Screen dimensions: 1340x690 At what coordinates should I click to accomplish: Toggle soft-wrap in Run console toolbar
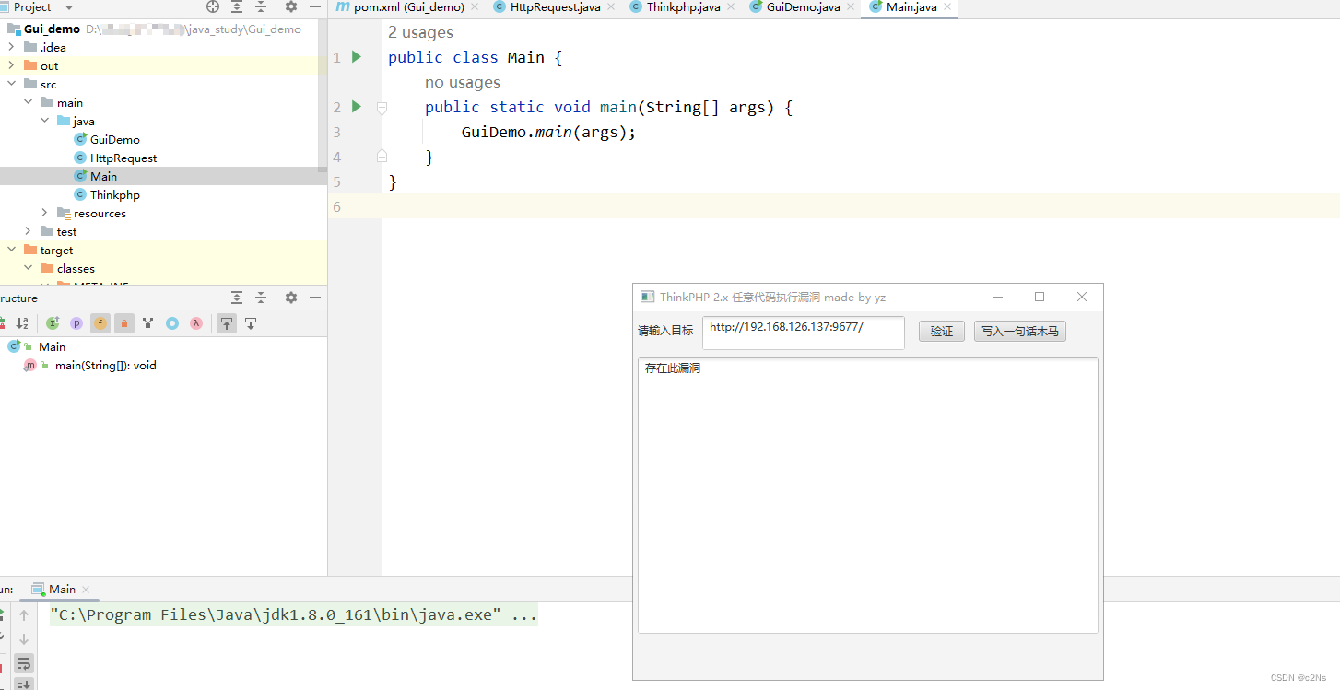pyautogui.click(x=24, y=663)
